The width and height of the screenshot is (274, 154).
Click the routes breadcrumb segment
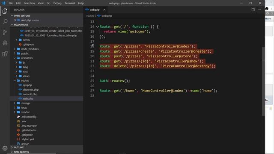coord(90,16)
